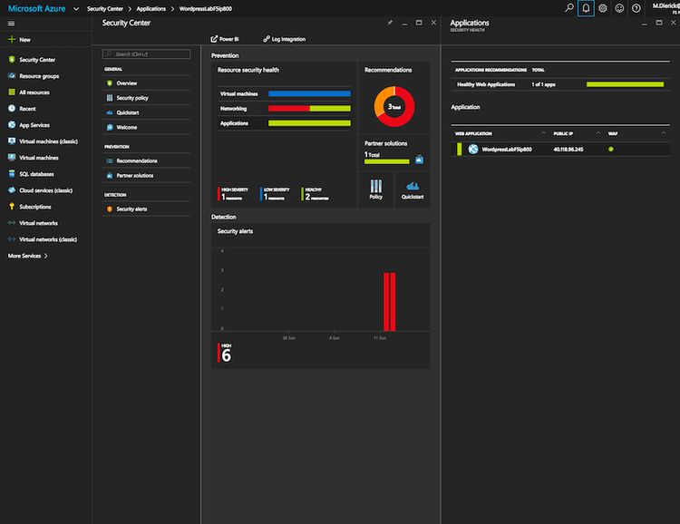Image resolution: width=680 pixels, height=524 pixels.
Task: Open Security alerts menu item
Action: [x=131, y=209]
